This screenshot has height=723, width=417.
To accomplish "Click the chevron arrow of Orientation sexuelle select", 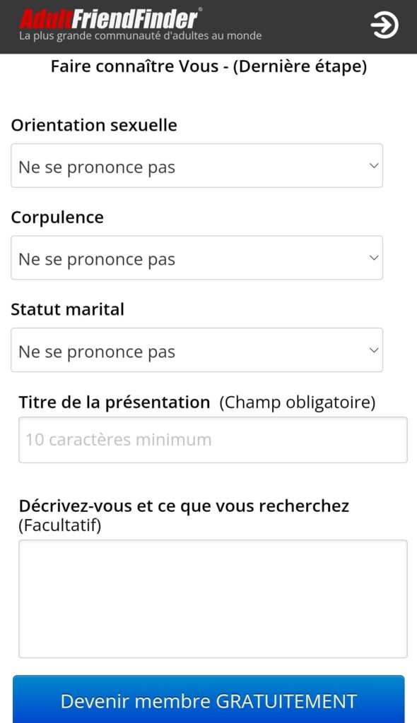I will [x=374, y=165].
